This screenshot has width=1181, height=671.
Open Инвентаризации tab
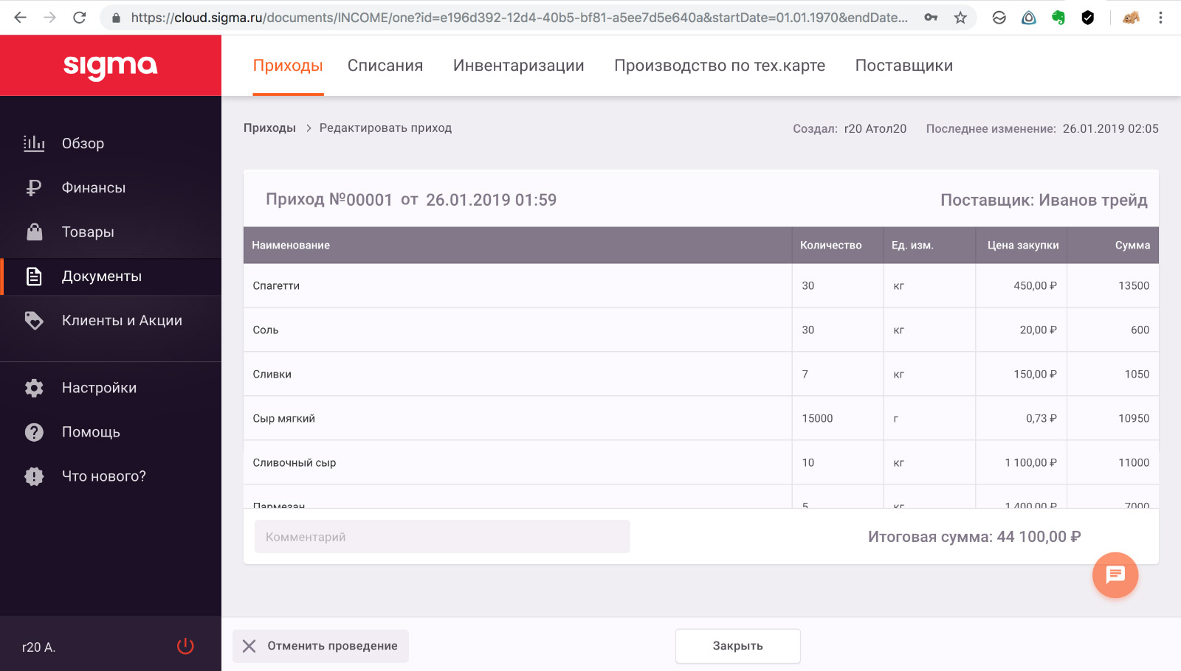[x=519, y=66]
